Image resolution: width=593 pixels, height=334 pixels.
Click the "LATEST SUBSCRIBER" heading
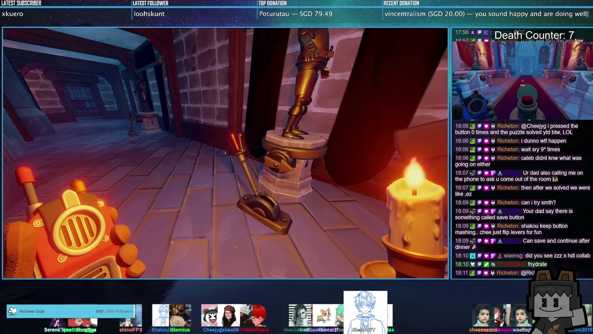[x=21, y=3]
